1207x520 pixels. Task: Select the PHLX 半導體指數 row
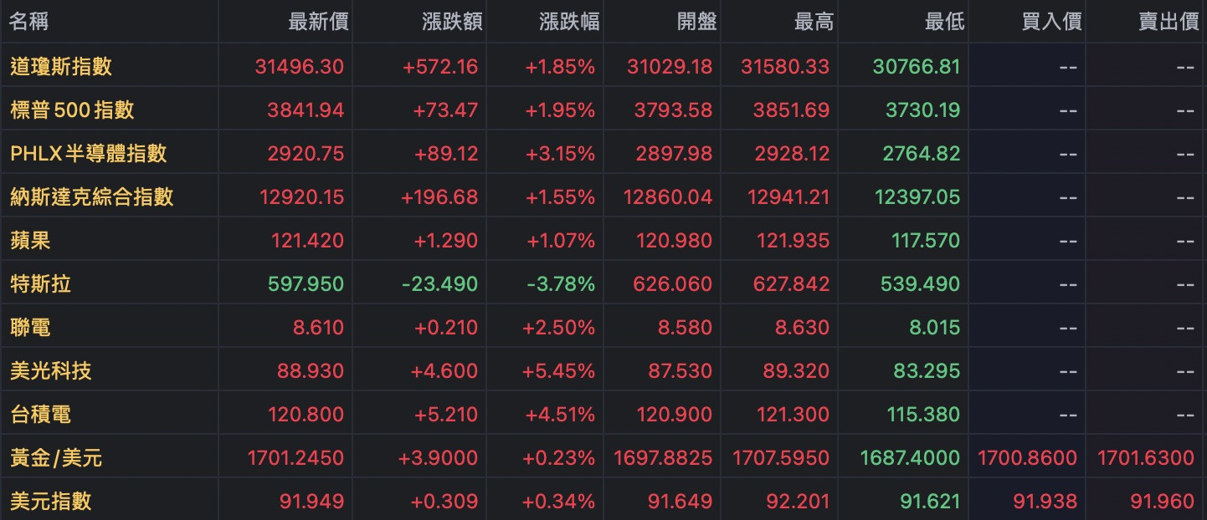pyautogui.click(x=89, y=153)
